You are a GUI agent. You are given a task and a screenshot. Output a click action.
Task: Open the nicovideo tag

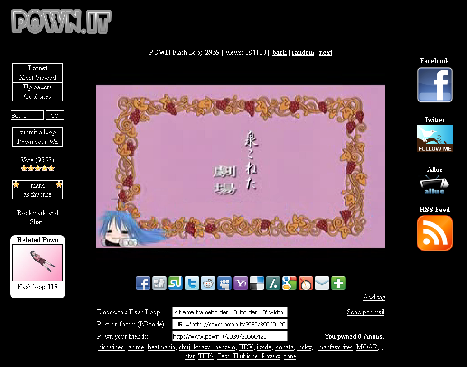112,347
